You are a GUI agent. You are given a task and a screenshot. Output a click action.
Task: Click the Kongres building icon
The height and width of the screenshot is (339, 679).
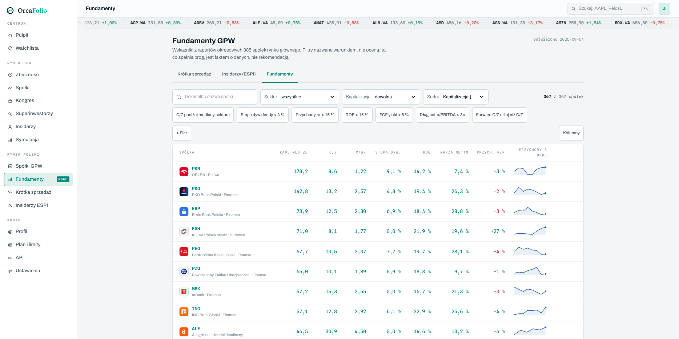(x=10, y=101)
